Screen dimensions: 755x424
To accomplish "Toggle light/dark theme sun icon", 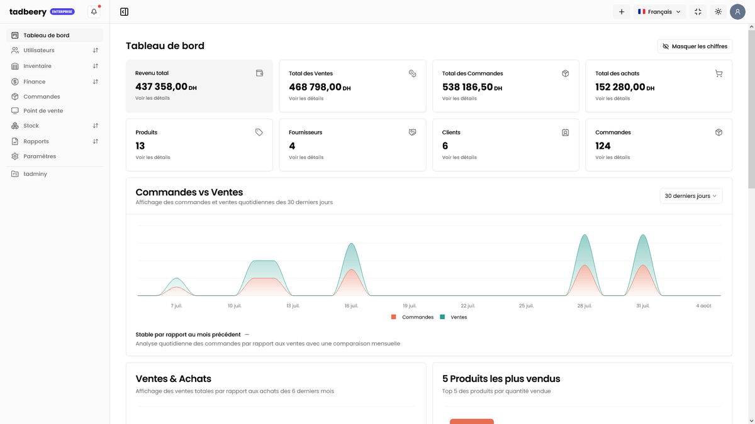I will point(718,12).
